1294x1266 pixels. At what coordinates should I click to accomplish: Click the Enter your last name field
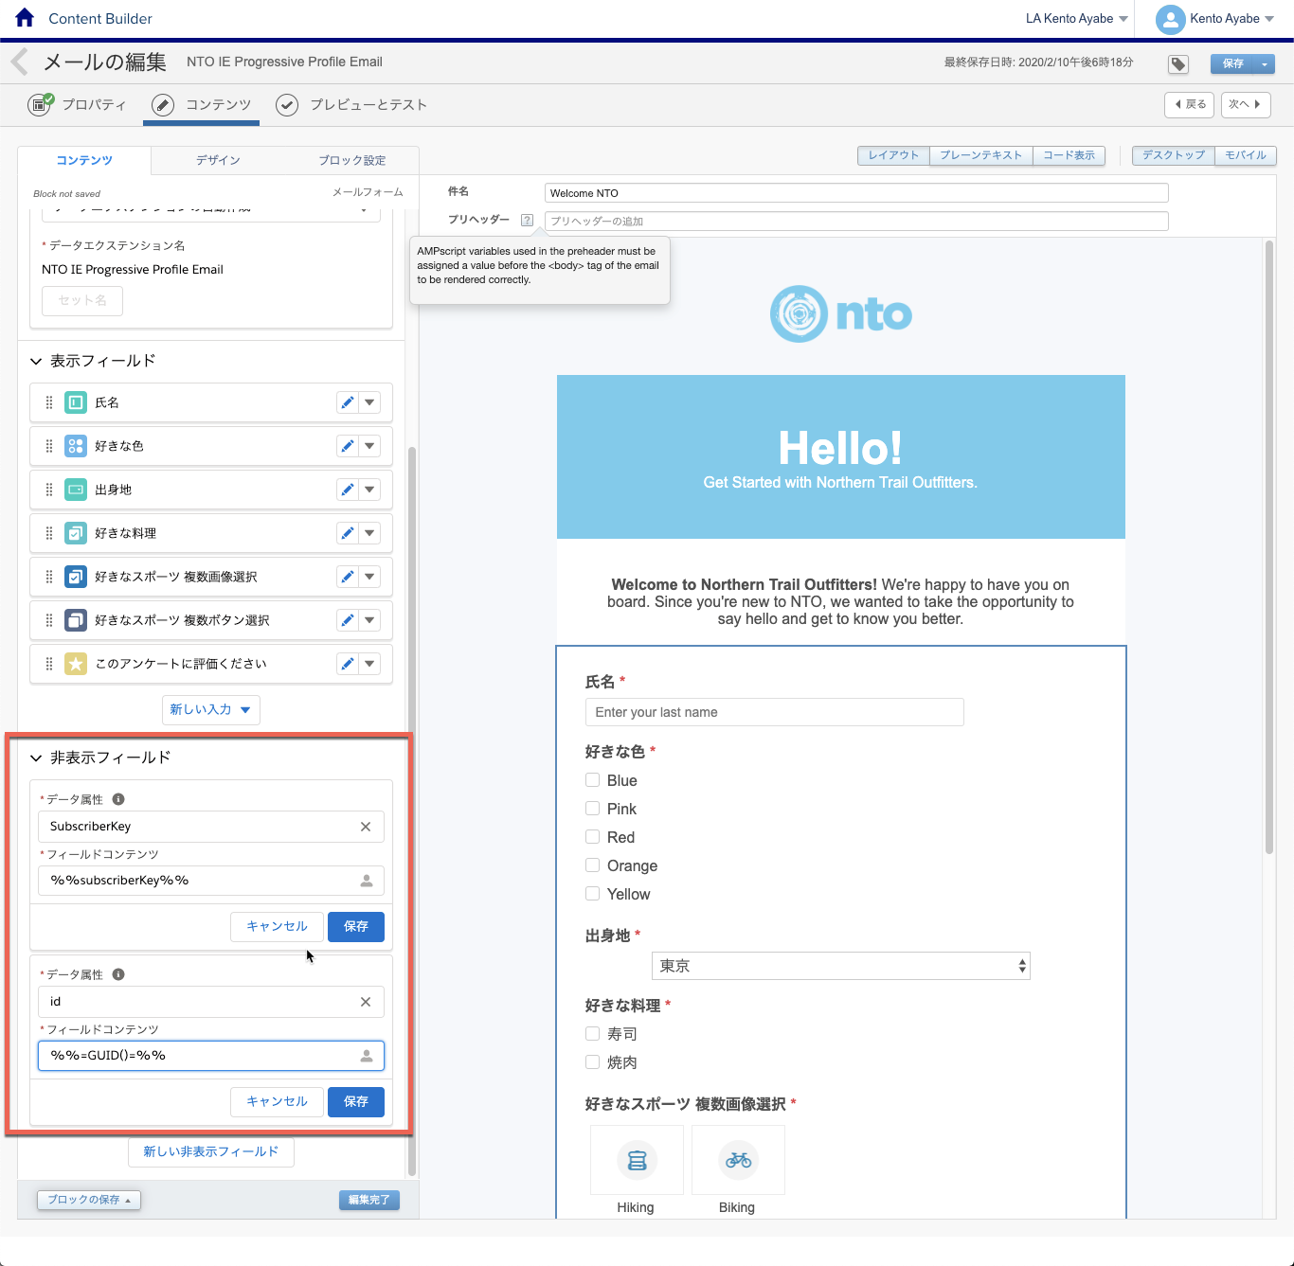click(775, 712)
